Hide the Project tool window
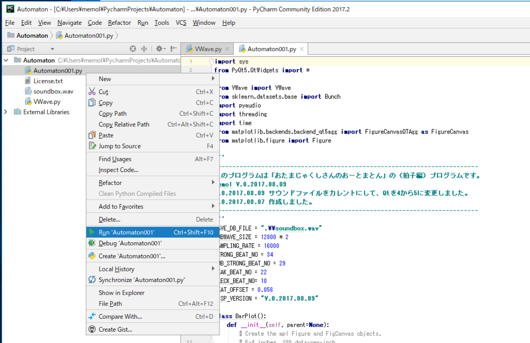530x343 pixels. tap(173, 49)
